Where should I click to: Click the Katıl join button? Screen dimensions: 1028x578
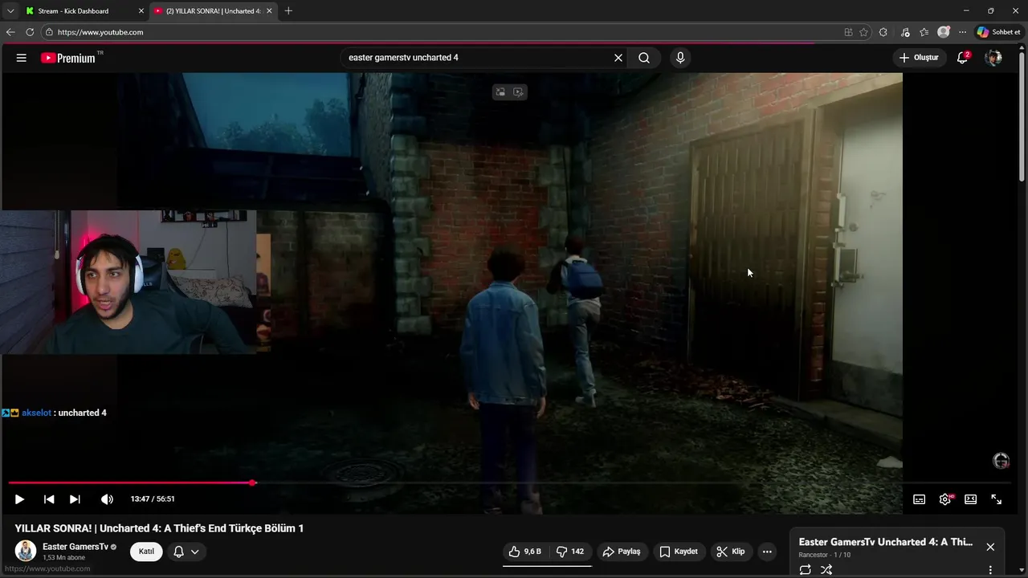click(146, 552)
